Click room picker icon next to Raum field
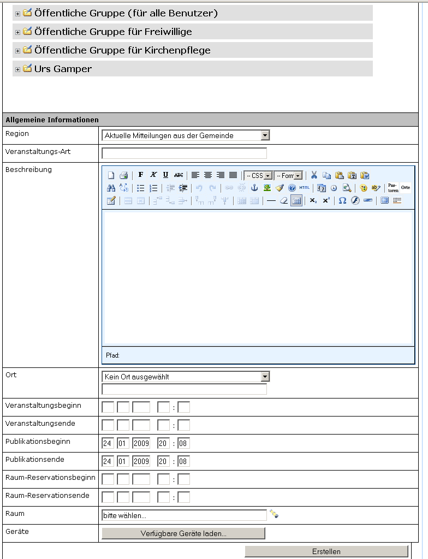 pyautogui.click(x=274, y=514)
